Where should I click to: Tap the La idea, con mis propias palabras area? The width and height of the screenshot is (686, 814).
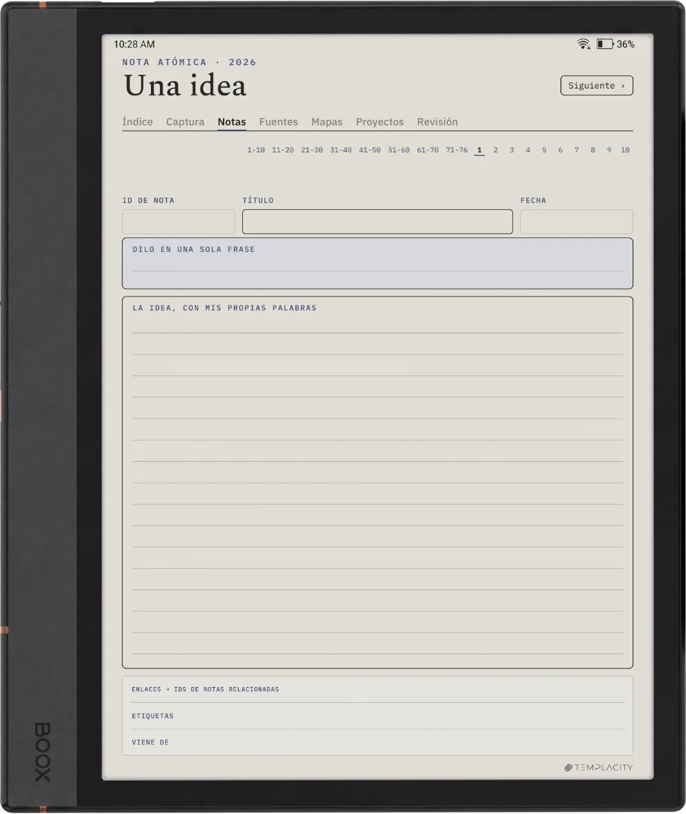377,482
